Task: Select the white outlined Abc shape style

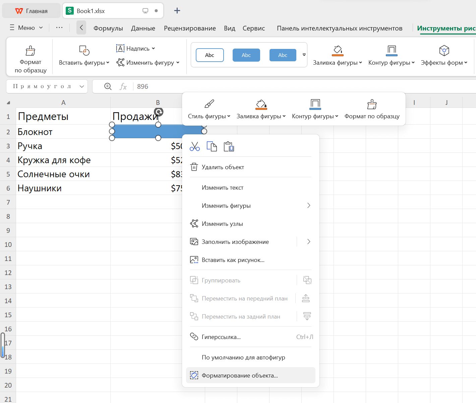Action: (x=210, y=55)
